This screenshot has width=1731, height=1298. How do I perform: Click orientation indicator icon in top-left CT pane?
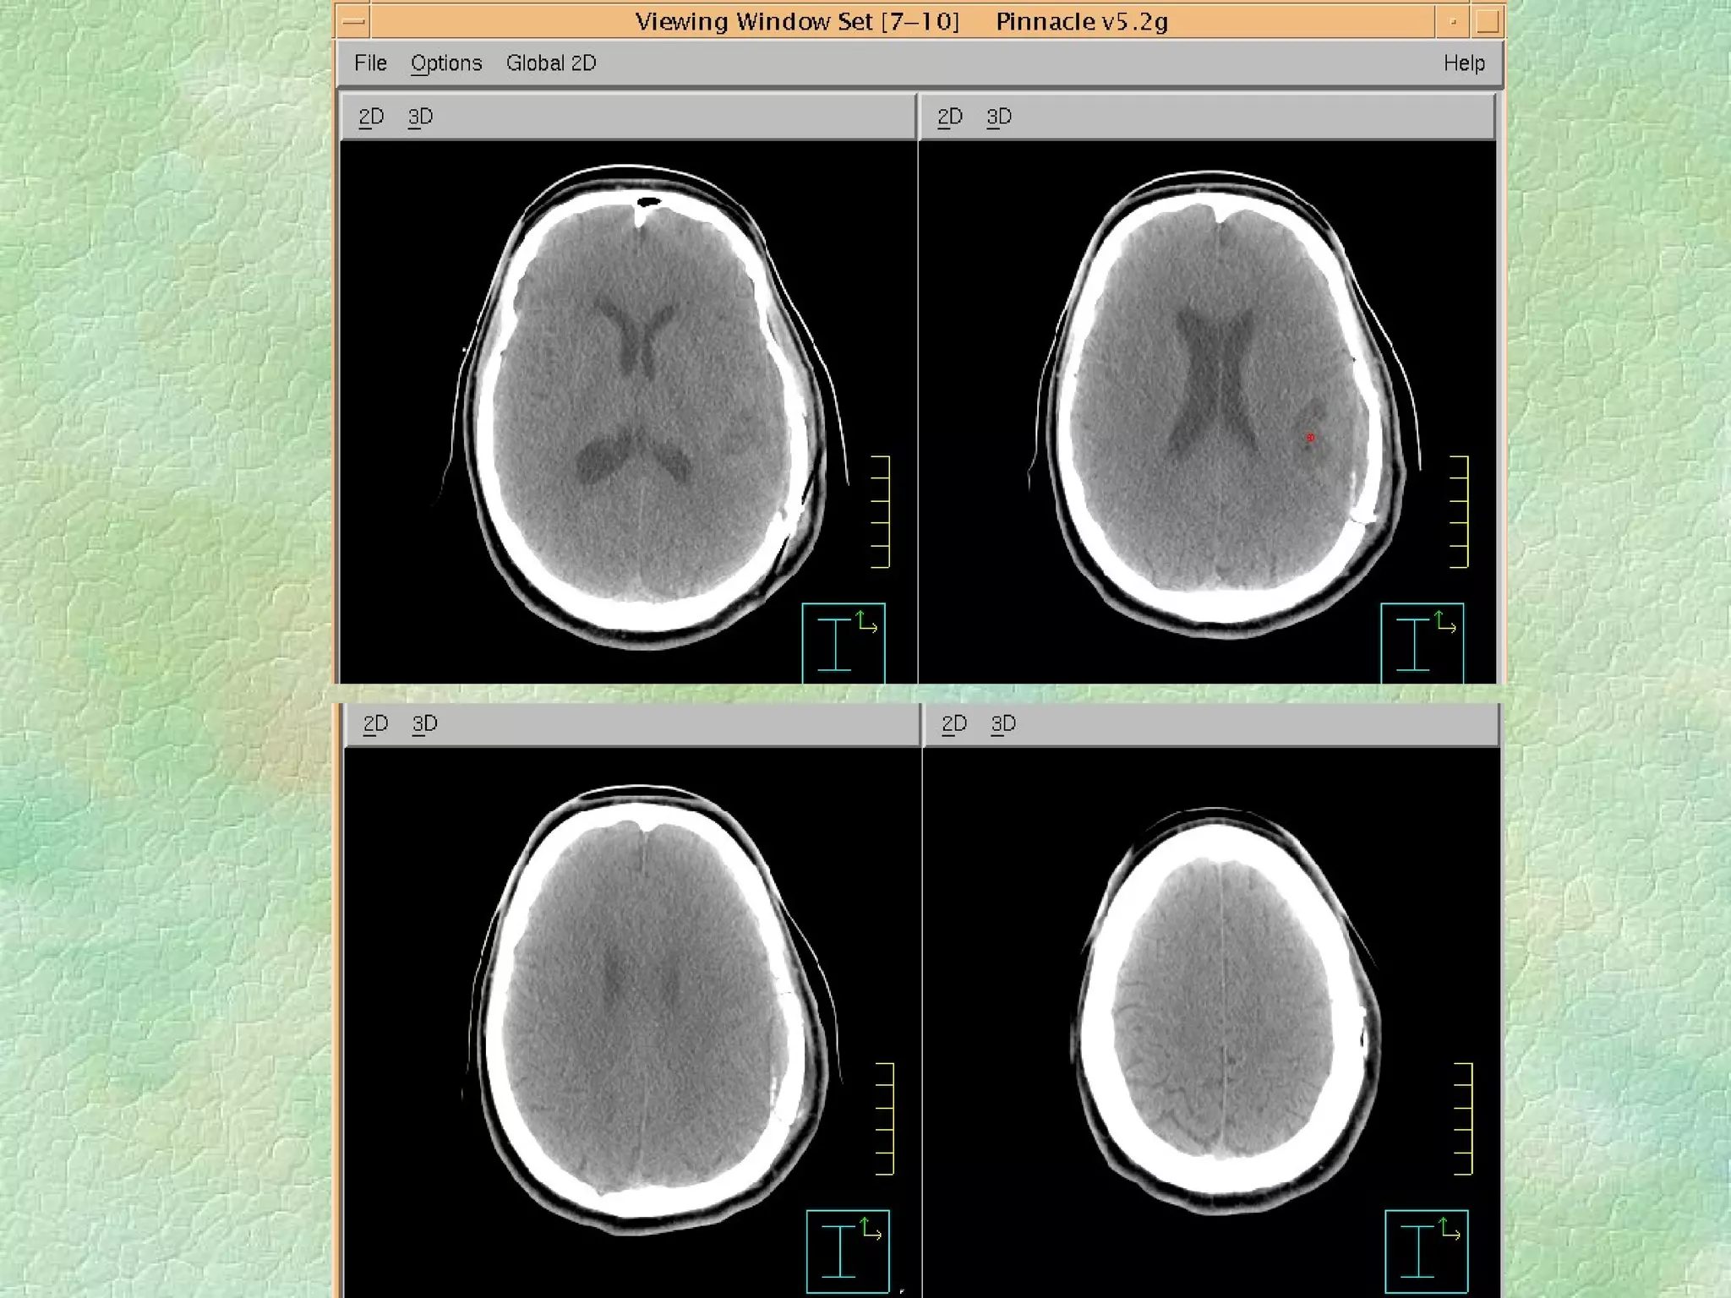[843, 643]
